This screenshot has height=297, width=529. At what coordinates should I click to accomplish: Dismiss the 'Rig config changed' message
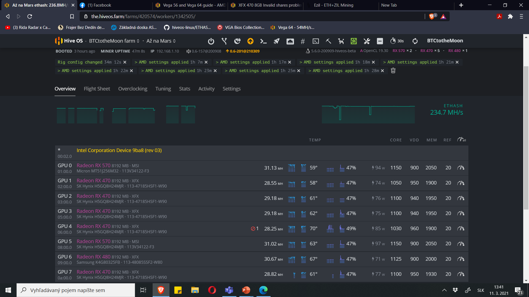[125, 62]
